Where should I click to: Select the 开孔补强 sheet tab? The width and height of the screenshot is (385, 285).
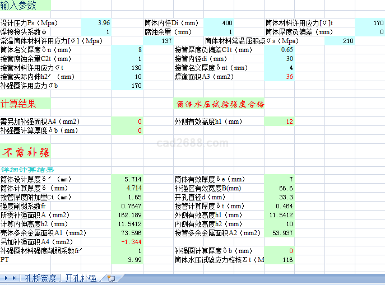[x=81, y=278]
